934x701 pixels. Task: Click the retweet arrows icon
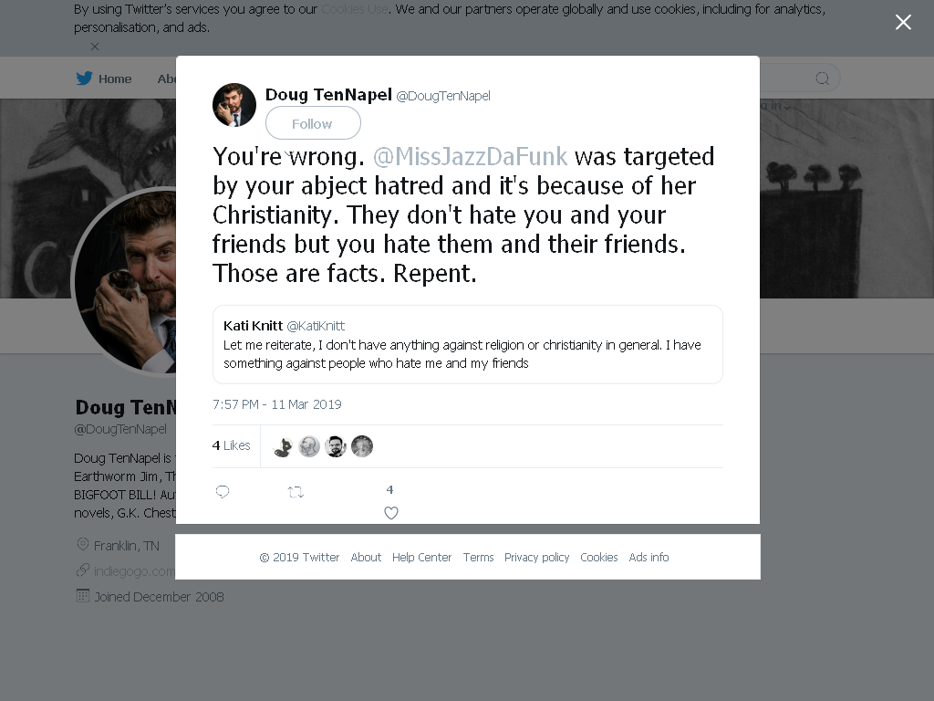point(296,492)
